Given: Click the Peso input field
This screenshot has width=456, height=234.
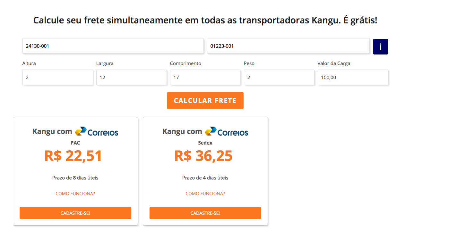Looking at the screenshot, I should [279, 77].
